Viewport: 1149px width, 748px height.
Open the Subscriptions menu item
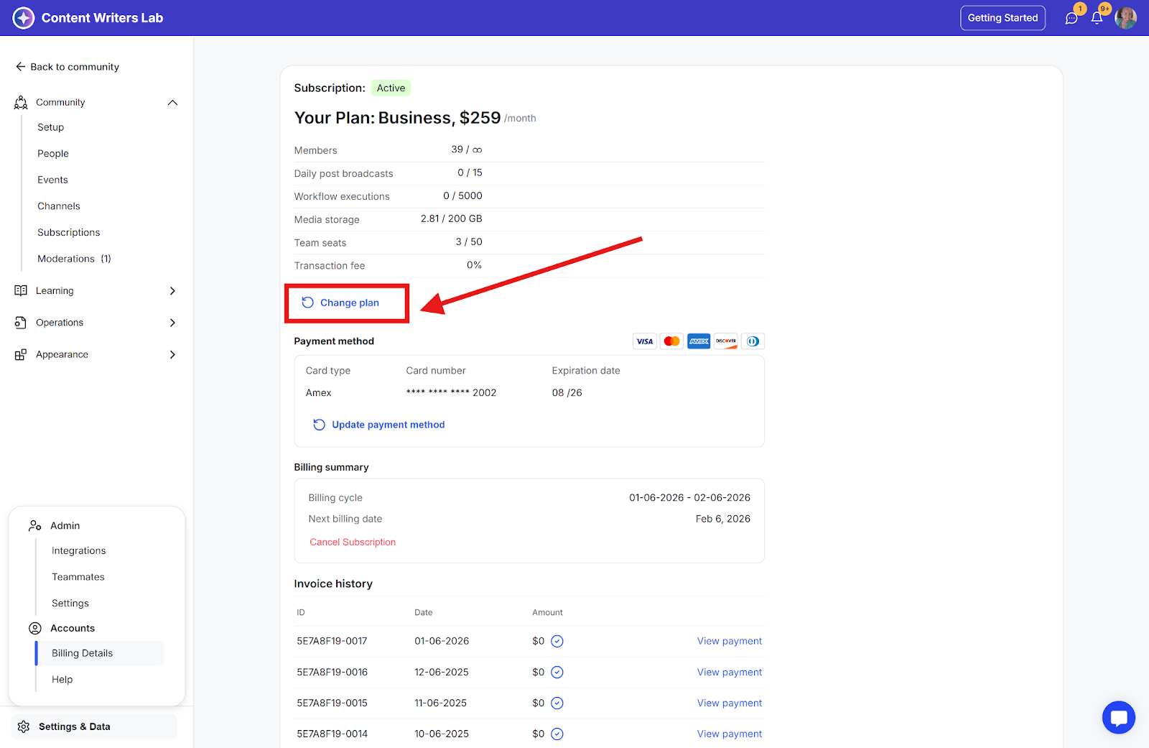[x=69, y=232]
